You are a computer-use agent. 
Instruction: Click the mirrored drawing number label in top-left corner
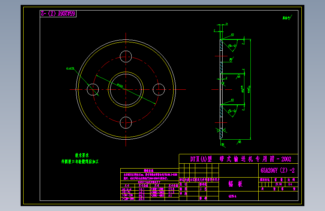click(58, 14)
